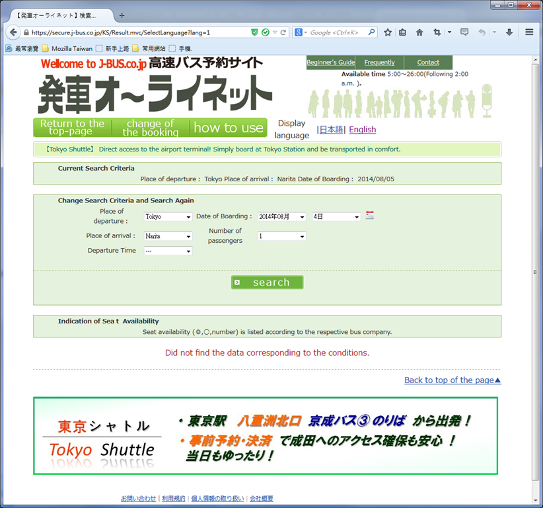Image resolution: width=543 pixels, height=508 pixels.
Task: Go to the browser home page icon
Action: pyautogui.click(x=419, y=32)
